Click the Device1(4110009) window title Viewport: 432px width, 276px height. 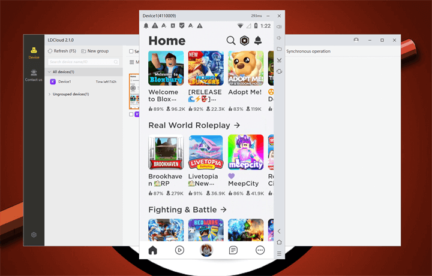pyautogui.click(x=159, y=16)
